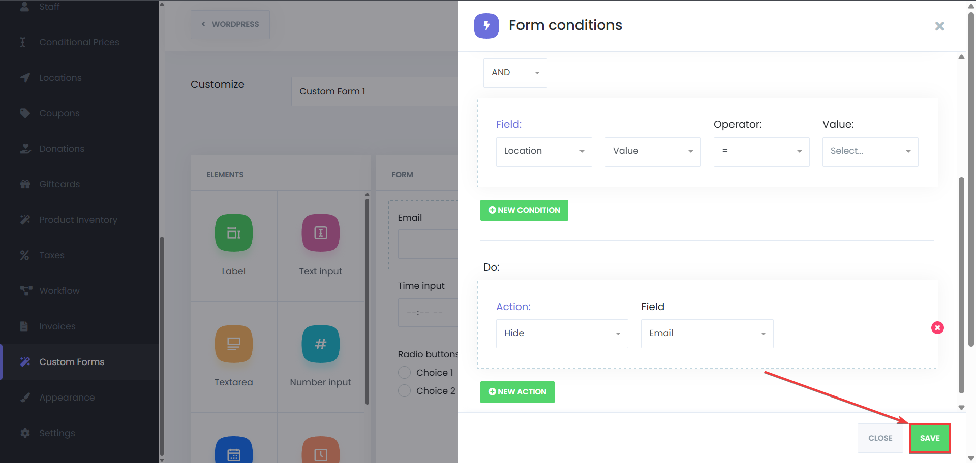Click the New Condition button
976x463 pixels.
[x=524, y=210]
